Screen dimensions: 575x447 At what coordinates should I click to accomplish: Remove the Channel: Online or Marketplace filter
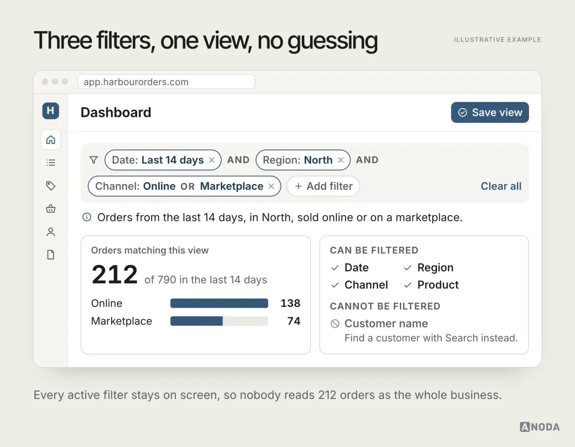click(x=271, y=186)
